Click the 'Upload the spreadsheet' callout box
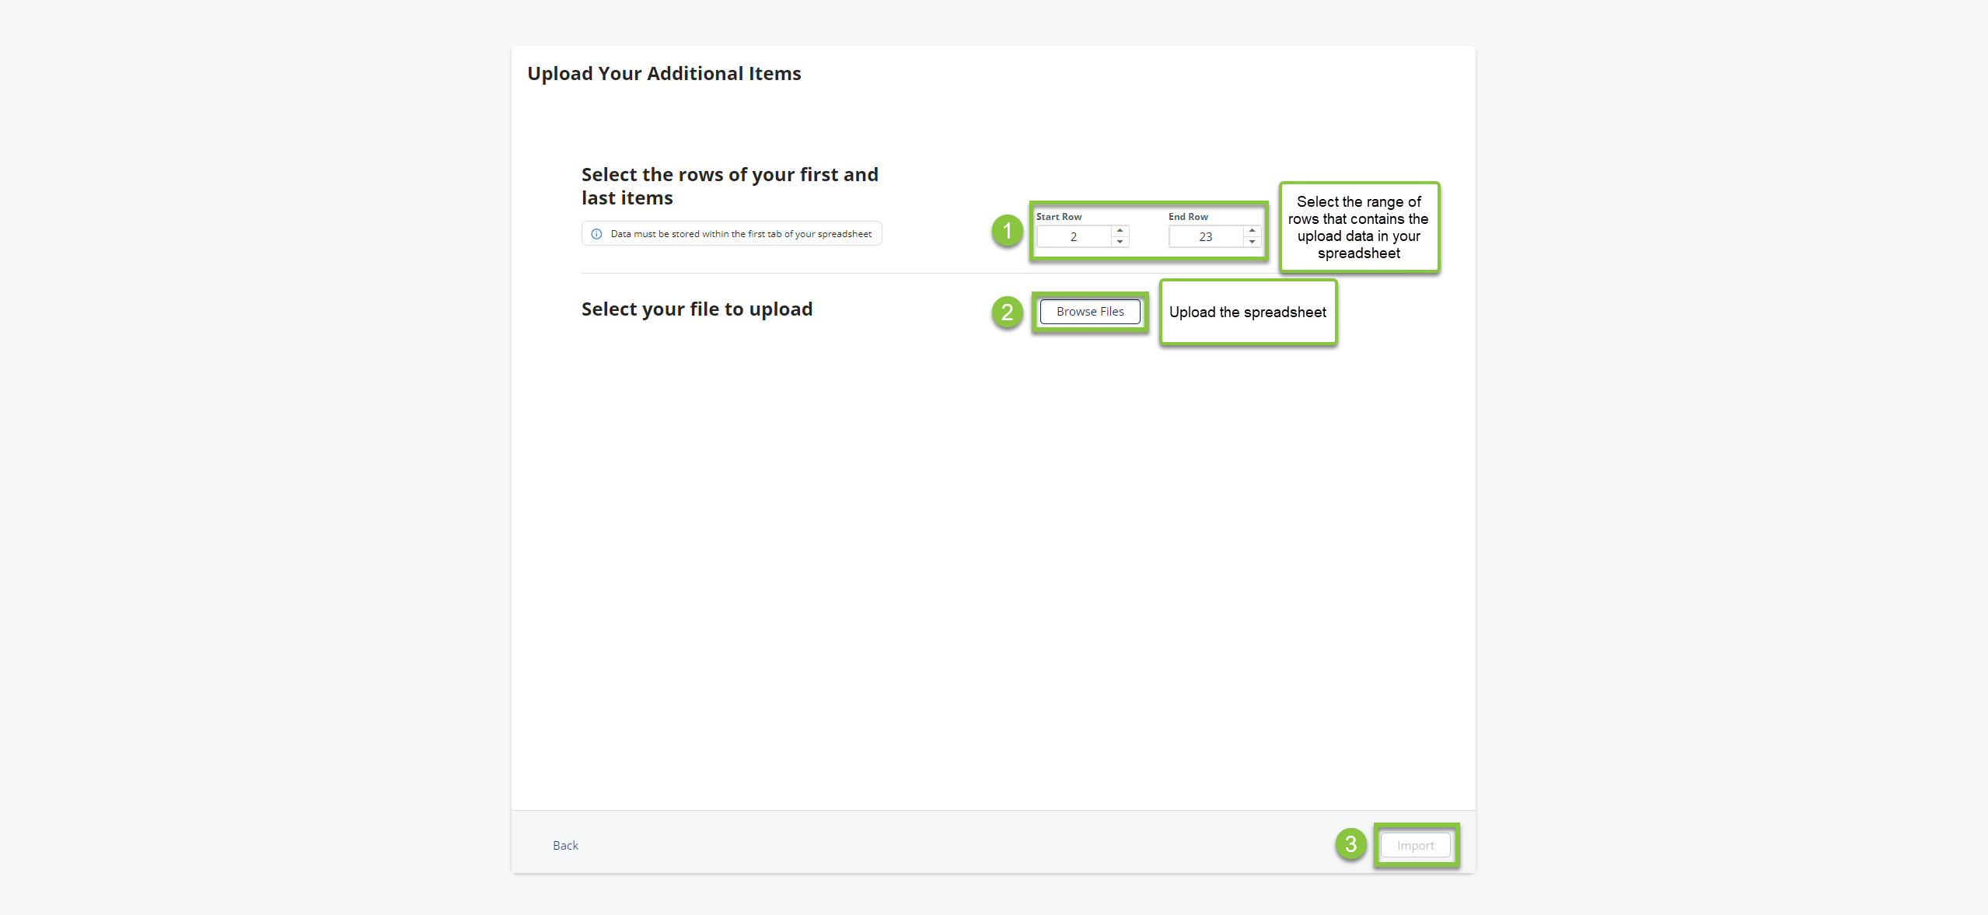The height and width of the screenshot is (915, 1988). pyautogui.click(x=1248, y=313)
